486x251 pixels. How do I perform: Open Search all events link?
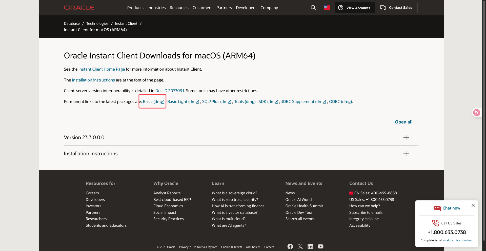(x=300, y=219)
